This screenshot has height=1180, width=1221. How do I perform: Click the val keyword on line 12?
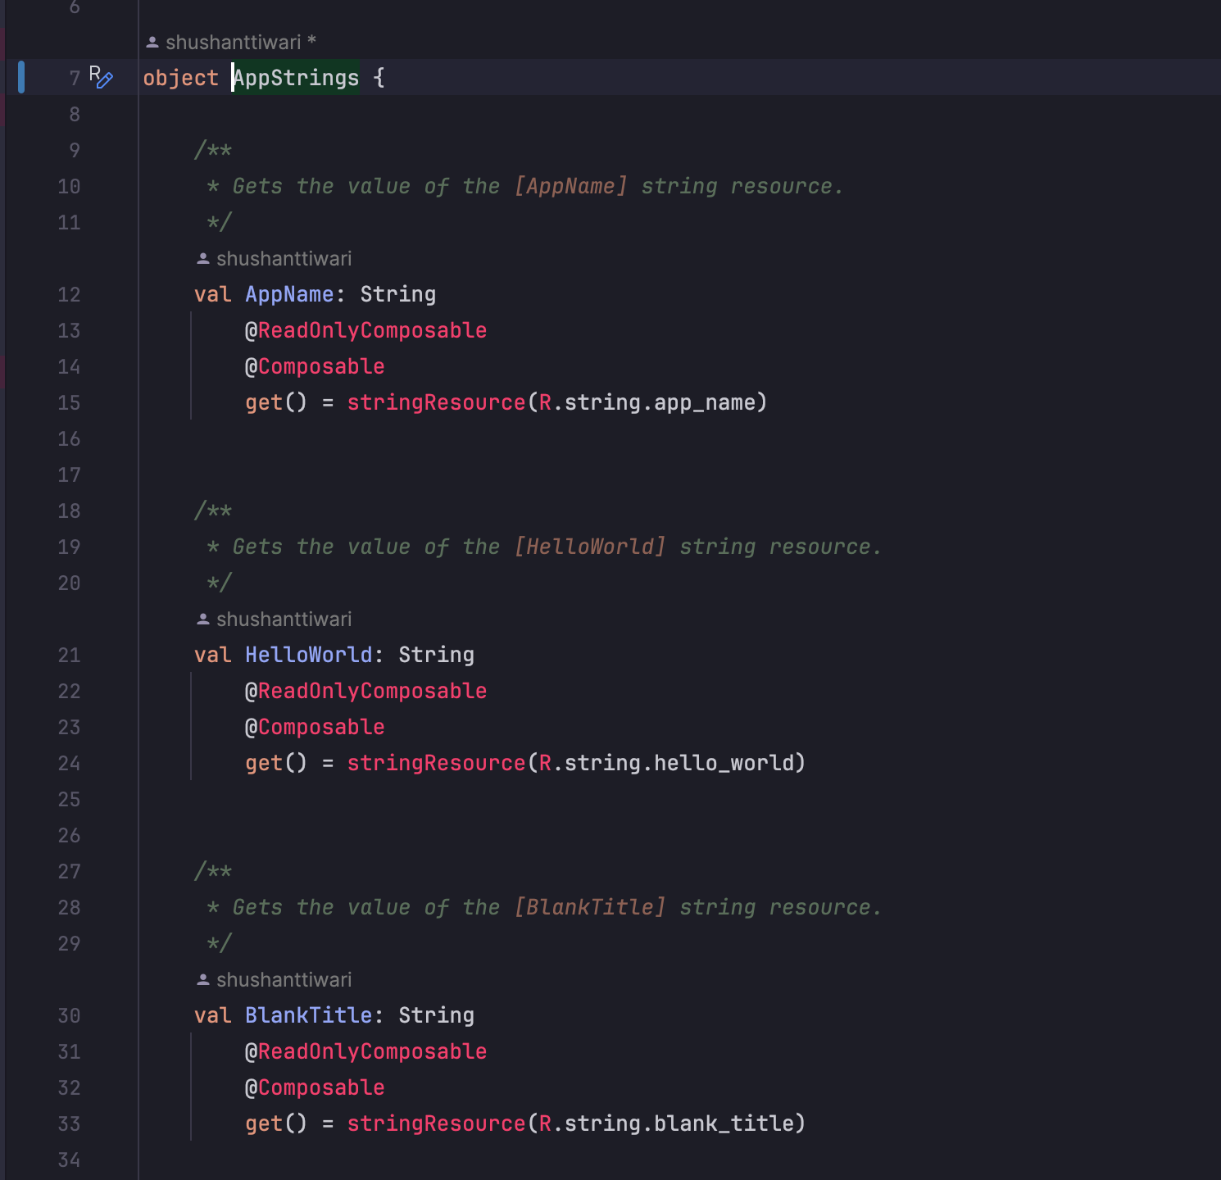tap(213, 294)
